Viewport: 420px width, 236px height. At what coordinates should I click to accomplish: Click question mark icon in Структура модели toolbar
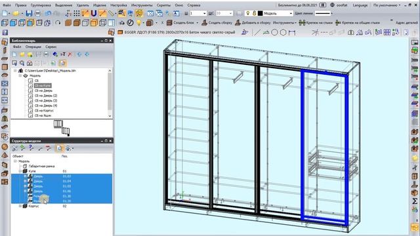pos(31,148)
